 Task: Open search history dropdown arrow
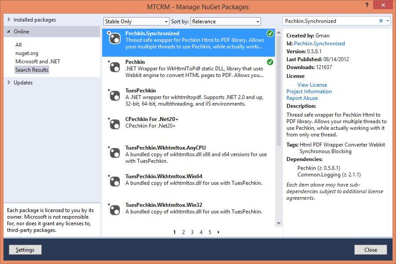click(388, 21)
